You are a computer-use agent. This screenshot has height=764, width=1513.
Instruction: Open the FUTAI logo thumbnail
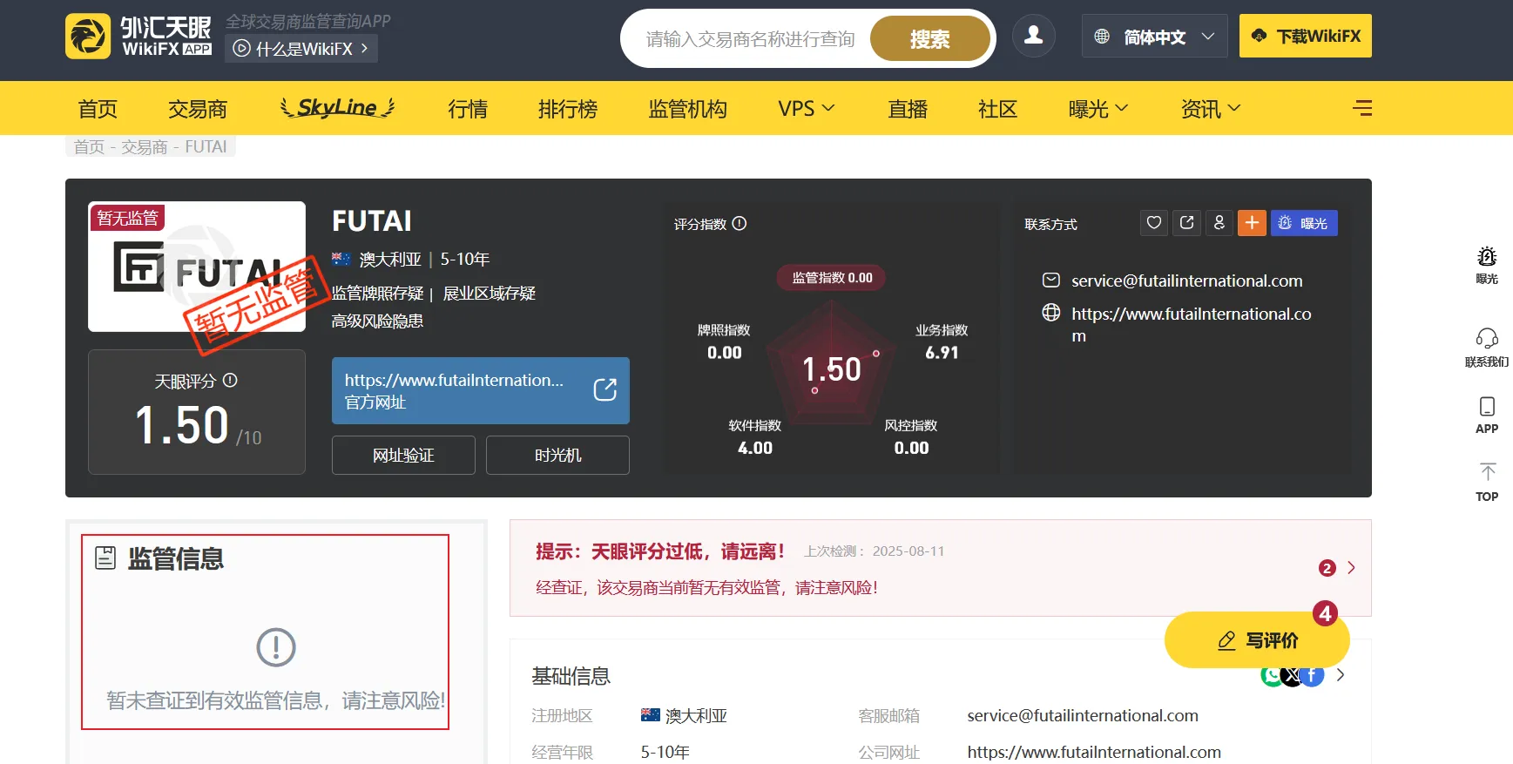tap(197, 267)
